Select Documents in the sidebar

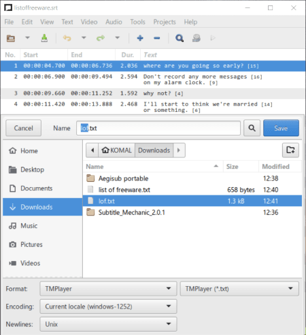[x=43, y=189]
